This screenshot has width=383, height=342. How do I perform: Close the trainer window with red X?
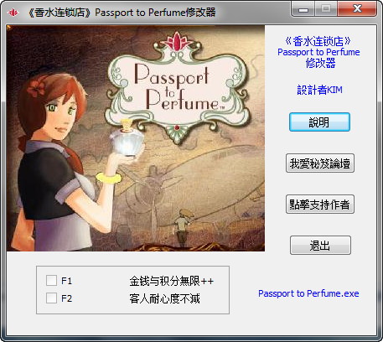click(x=357, y=8)
